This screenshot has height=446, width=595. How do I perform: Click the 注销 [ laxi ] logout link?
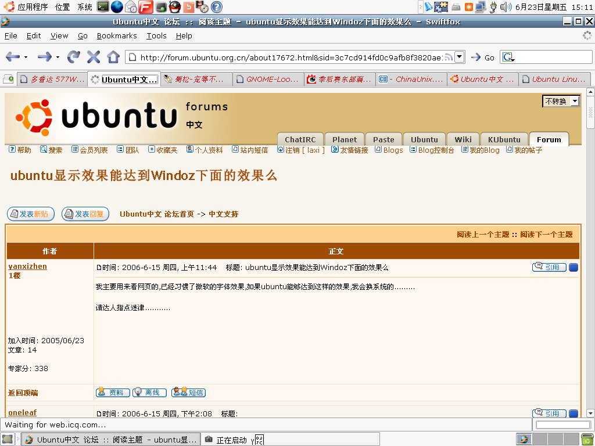(x=301, y=150)
